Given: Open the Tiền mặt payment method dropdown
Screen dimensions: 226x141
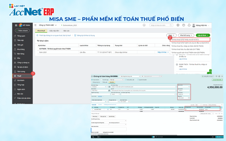Looking at the screenshot, I should [x=116, y=80].
